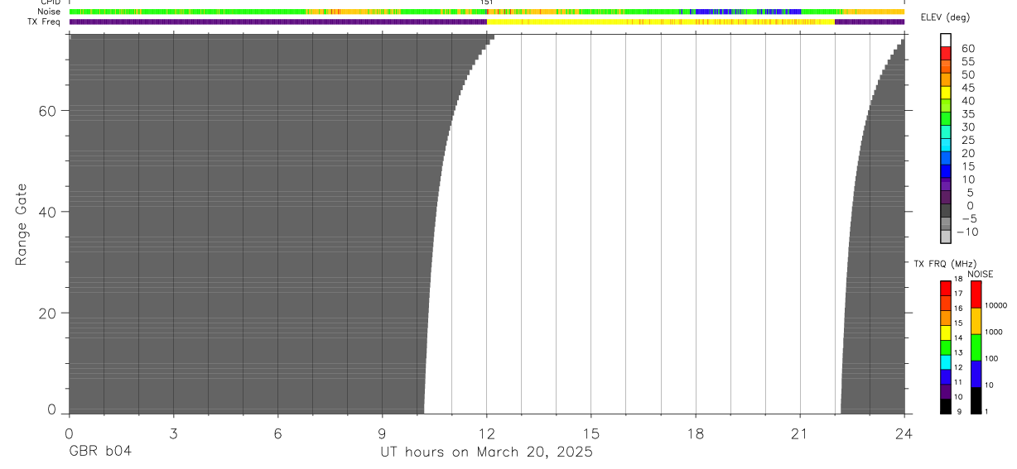The height and width of the screenshot is (469, 1017).
Task: Click the 'Range Gate' y-axis title
Action: [x=22, y=224]
